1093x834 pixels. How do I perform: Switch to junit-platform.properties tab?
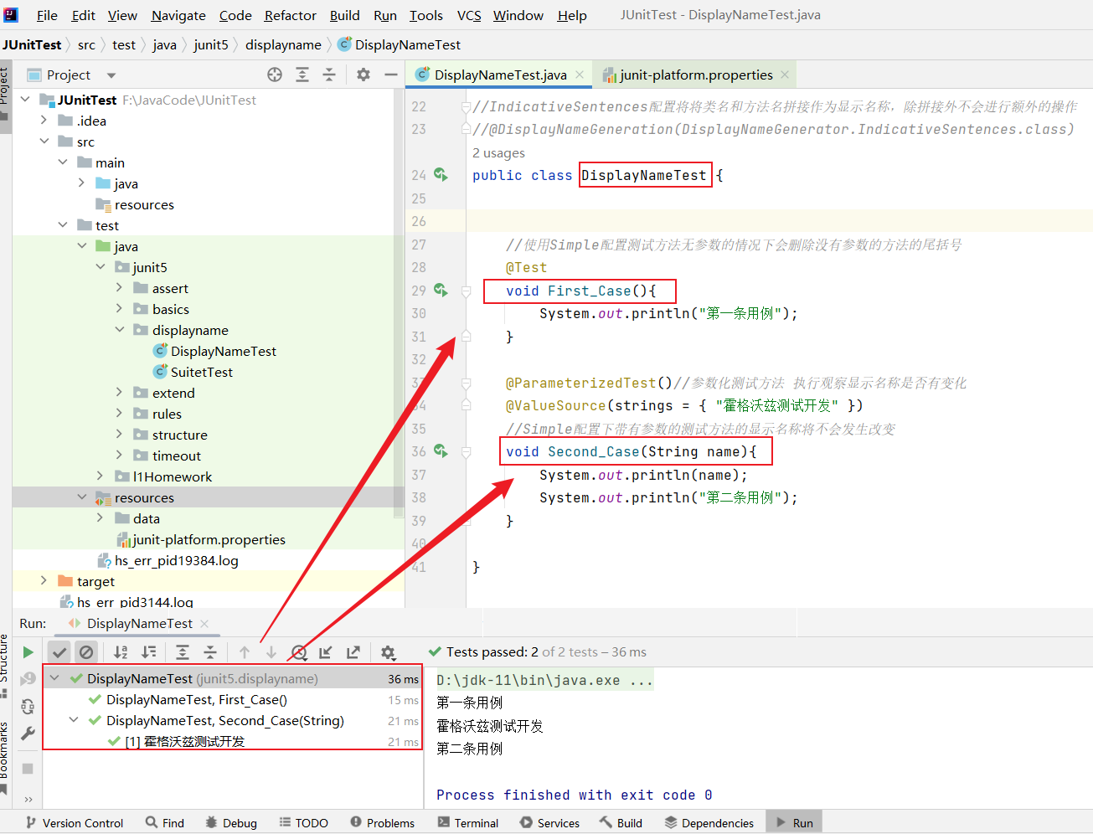(x=695, y=75)
